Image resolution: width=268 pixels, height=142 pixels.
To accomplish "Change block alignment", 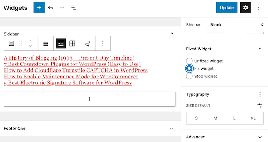I will point(46,43).
